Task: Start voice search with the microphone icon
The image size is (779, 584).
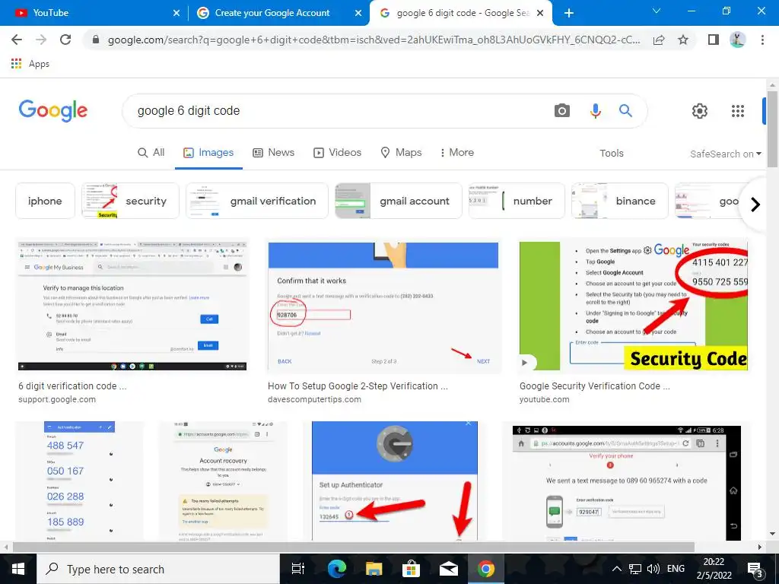Action: 595,111
